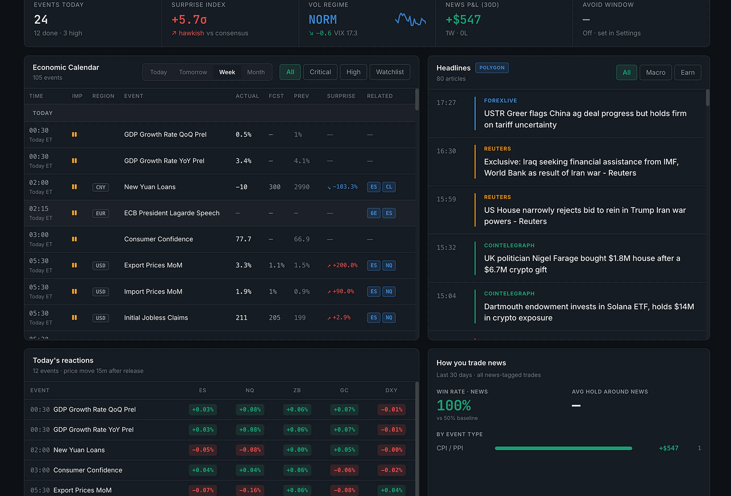Filter calendar by Critical events

[x=320, y=72]
